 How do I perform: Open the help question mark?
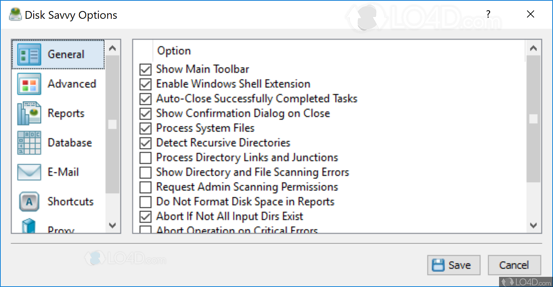pos(488,14)
